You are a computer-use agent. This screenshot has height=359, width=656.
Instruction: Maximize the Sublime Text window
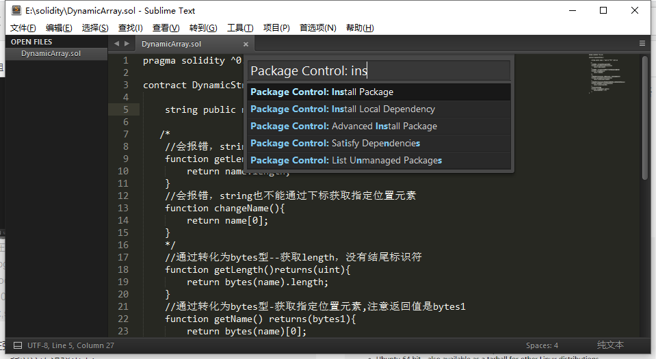[x=603, y=10]
